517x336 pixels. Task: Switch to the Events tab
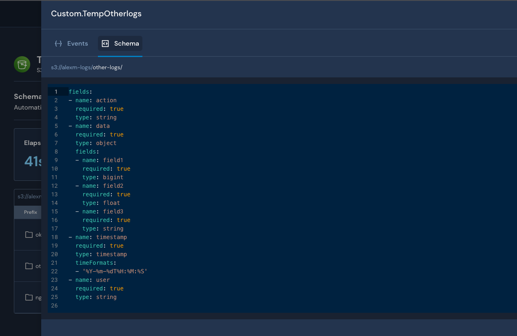coord(77,44)
